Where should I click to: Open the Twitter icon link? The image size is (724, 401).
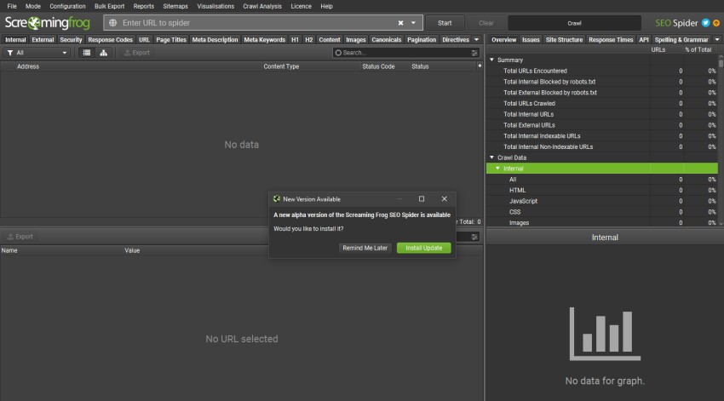click(705, 23)
